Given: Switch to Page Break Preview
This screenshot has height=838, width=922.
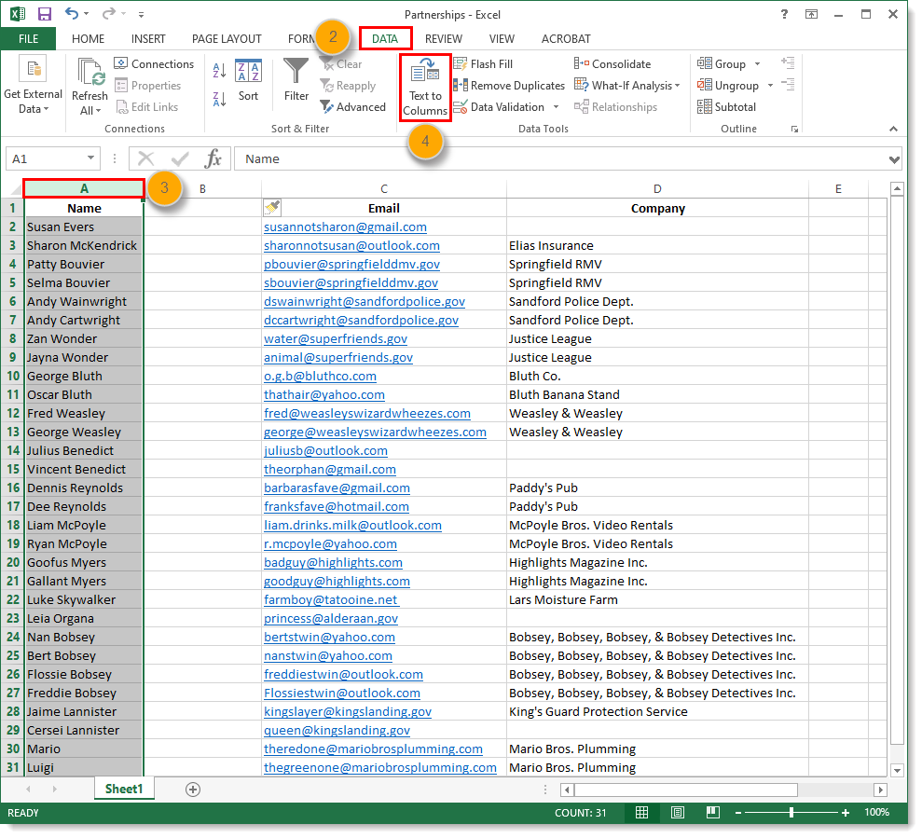Looking at the screenshot, I should click(x=712, y=813).
